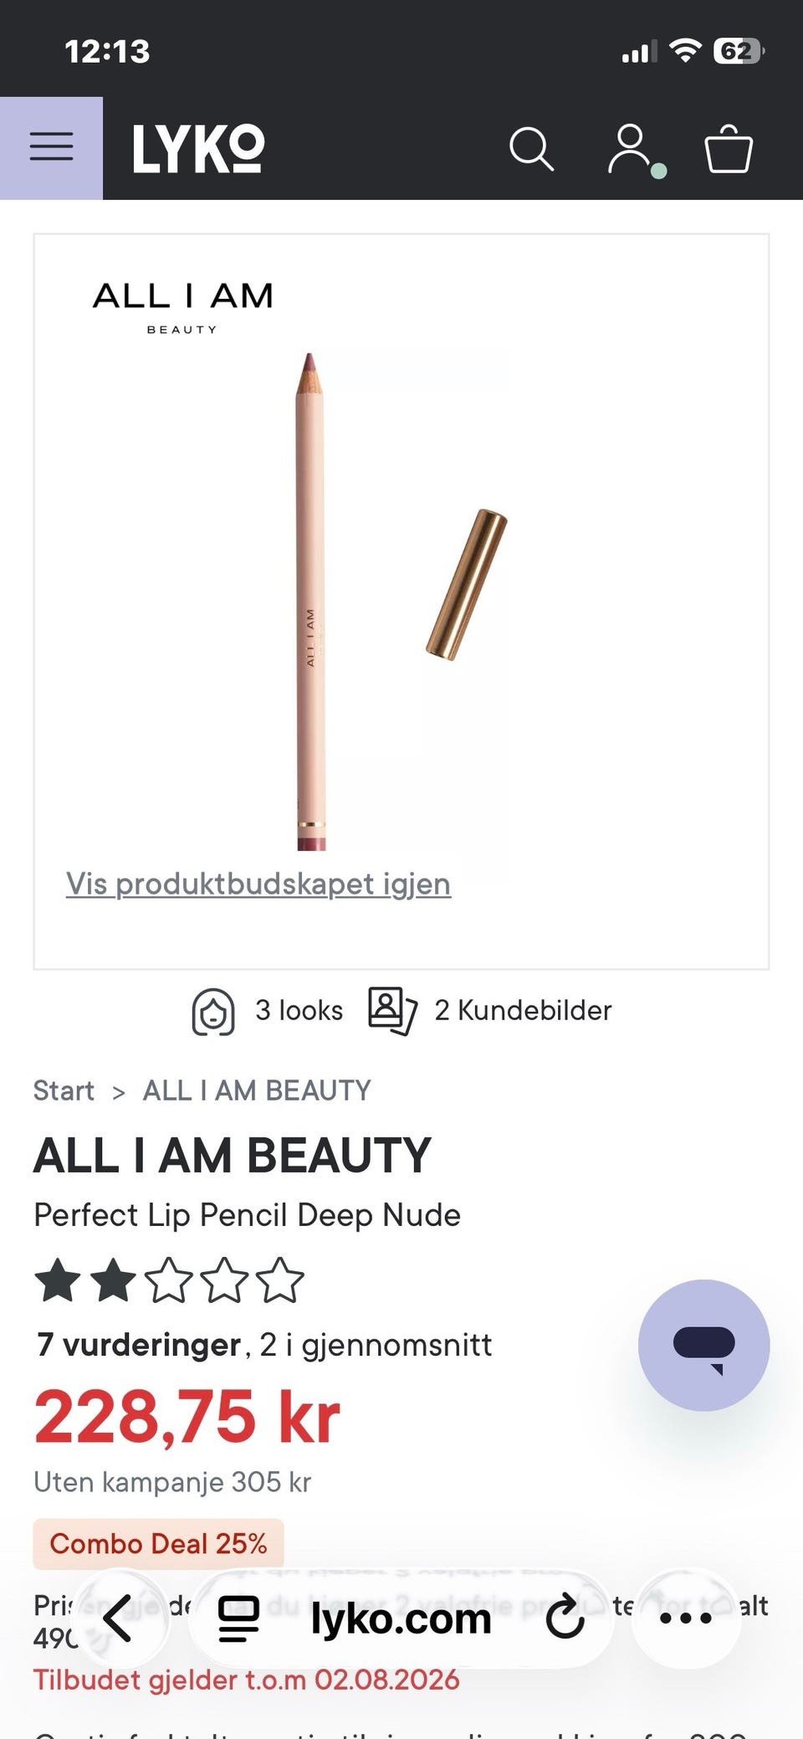Click the lyko.com address bar
Viewport: 803px width, 1739px height.
coord(401,1618)
